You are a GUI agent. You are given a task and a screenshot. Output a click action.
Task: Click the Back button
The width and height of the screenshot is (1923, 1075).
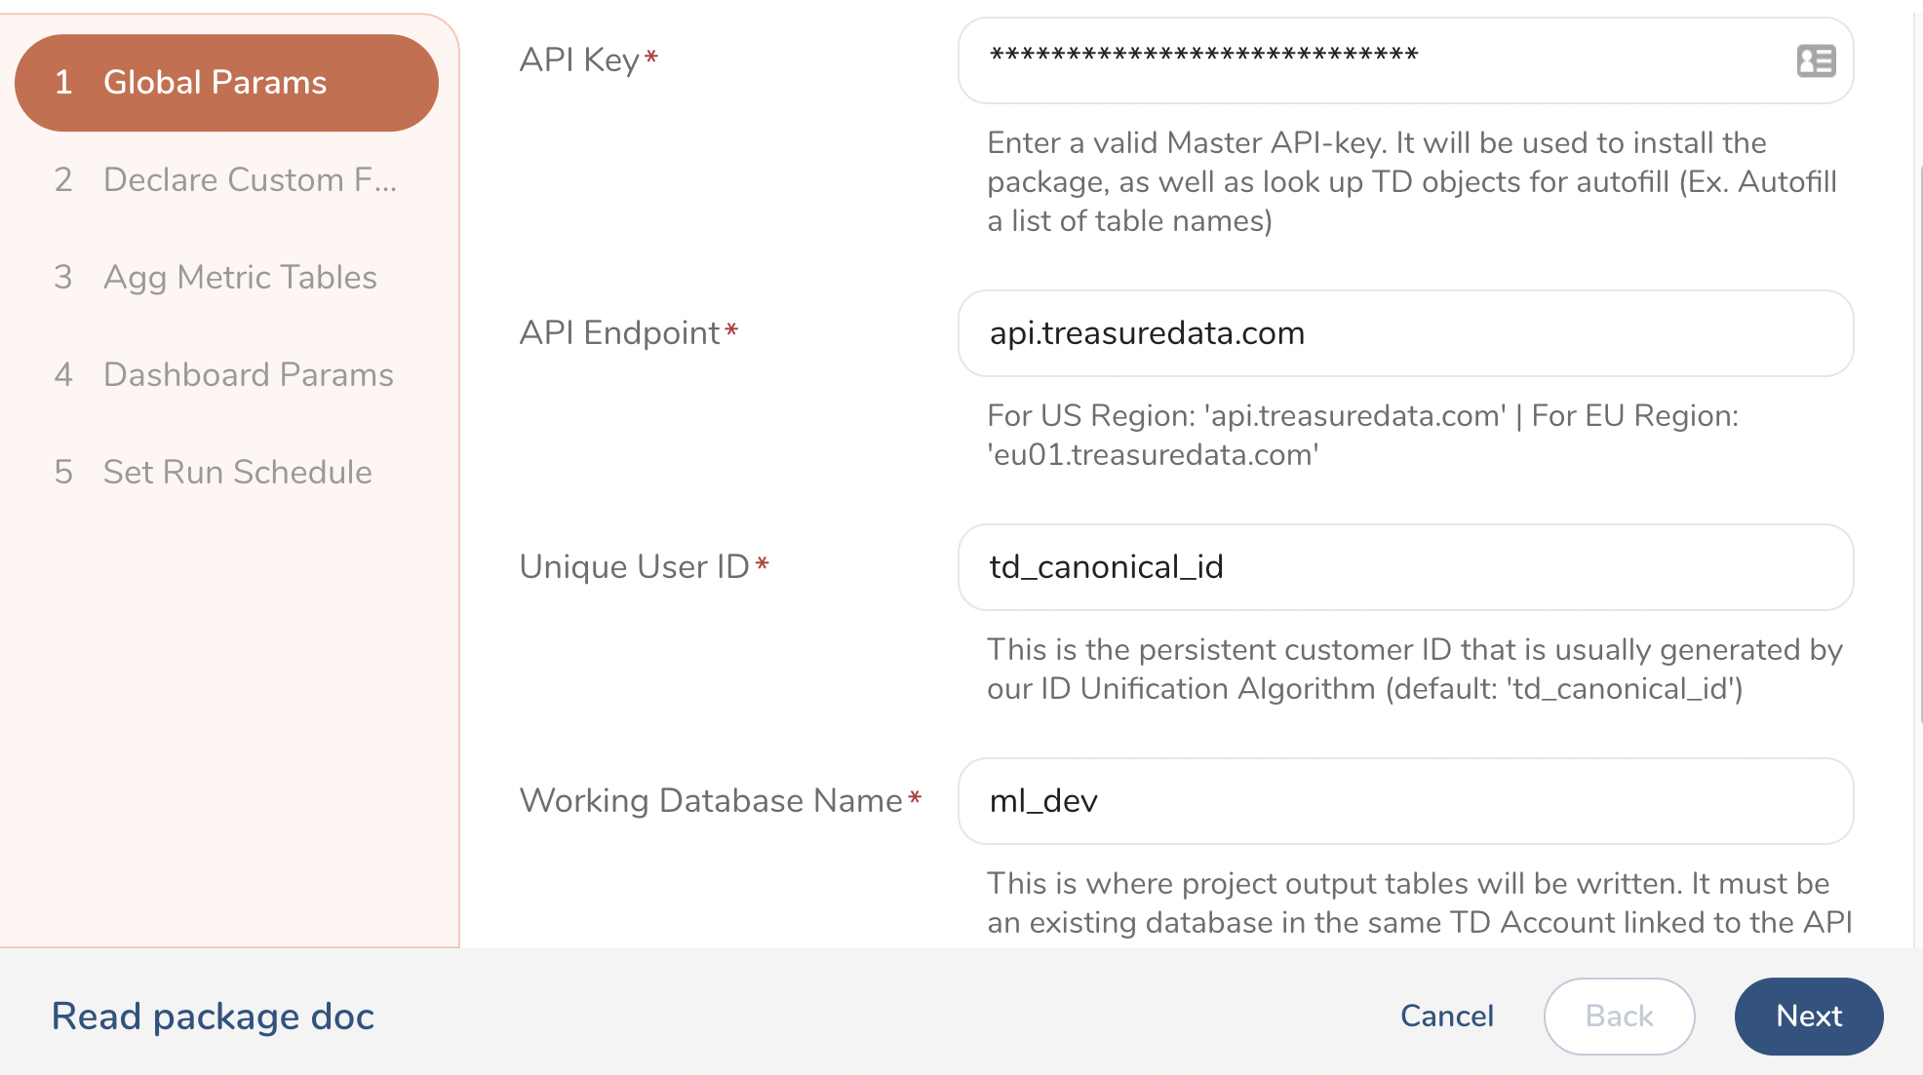coord(1619,1017)
